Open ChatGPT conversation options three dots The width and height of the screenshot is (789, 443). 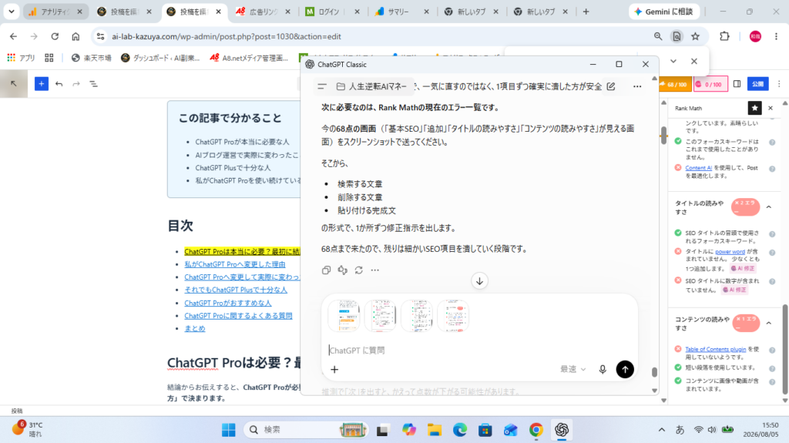637,86
